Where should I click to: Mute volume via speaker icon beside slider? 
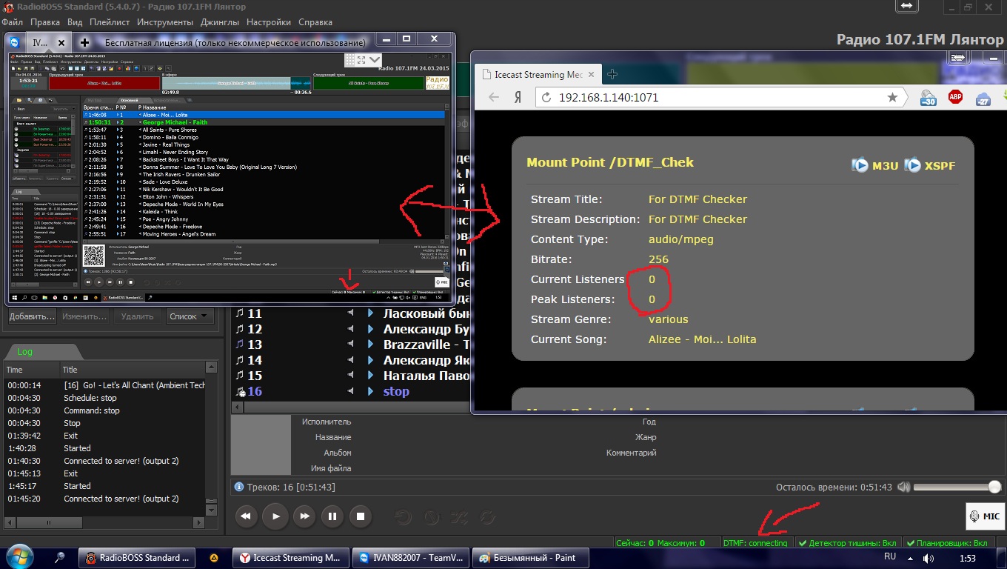coord(903,488)
